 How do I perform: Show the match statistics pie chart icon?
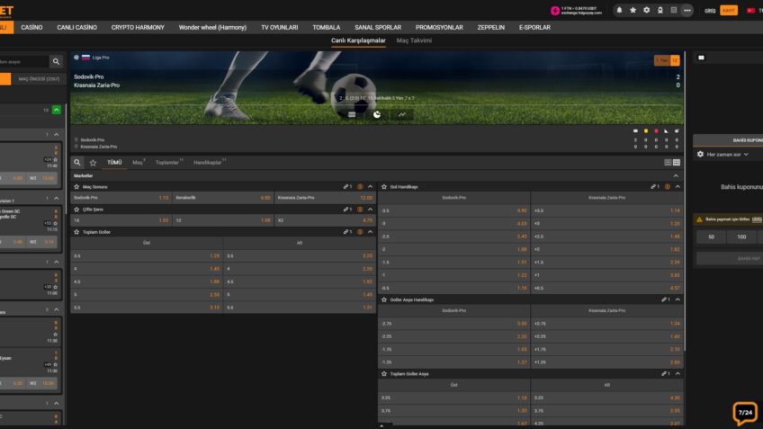tap(377, 114)
